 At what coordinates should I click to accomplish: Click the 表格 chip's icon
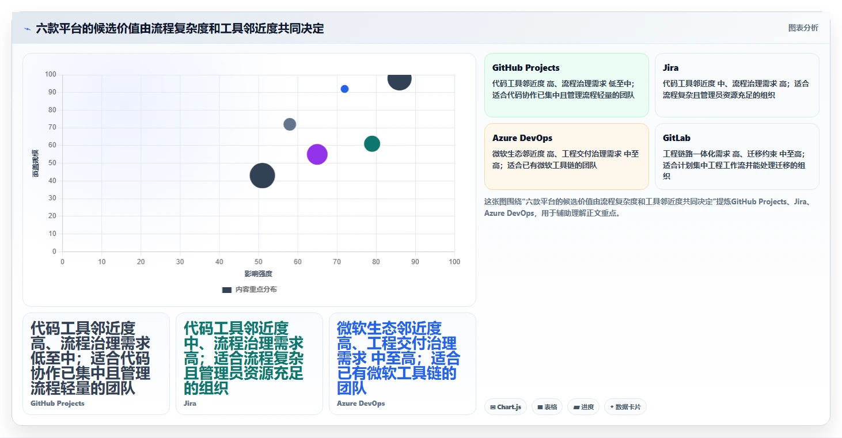click(x=540, y=407)
